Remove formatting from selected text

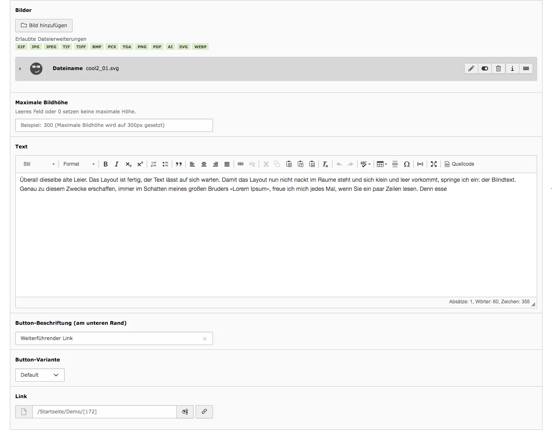pyautogui.click(x=325, y=164)
